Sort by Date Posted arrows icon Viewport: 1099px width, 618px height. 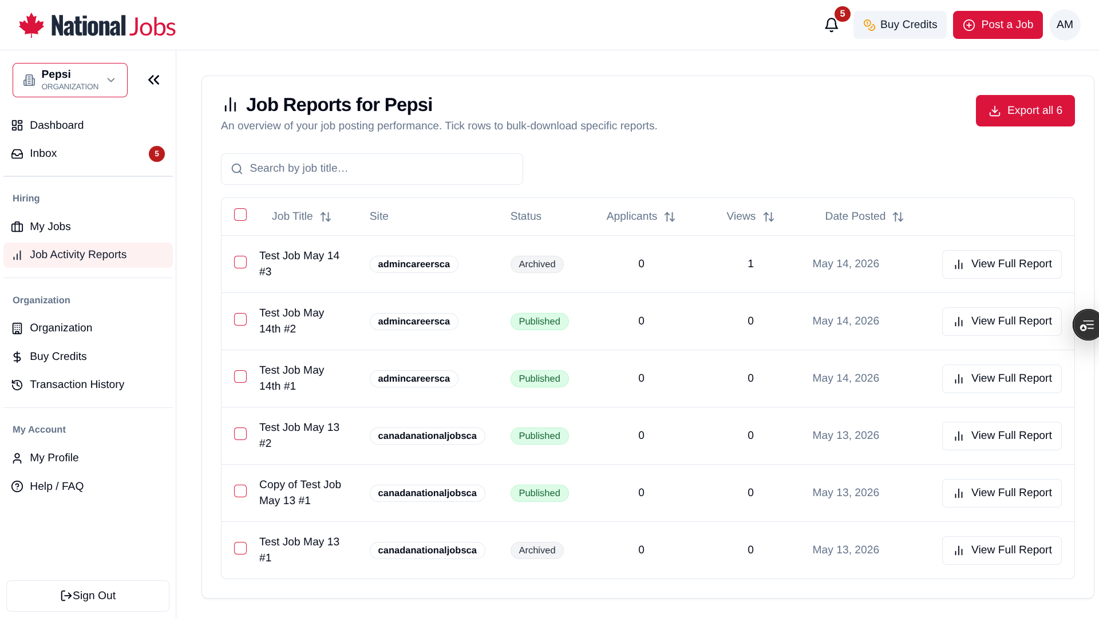898,217
